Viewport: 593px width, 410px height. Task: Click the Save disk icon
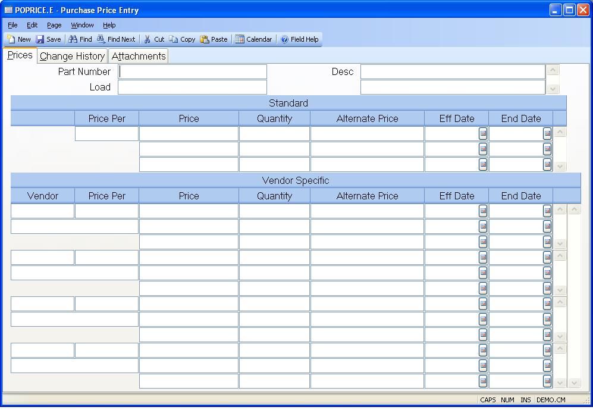(40, 39)
